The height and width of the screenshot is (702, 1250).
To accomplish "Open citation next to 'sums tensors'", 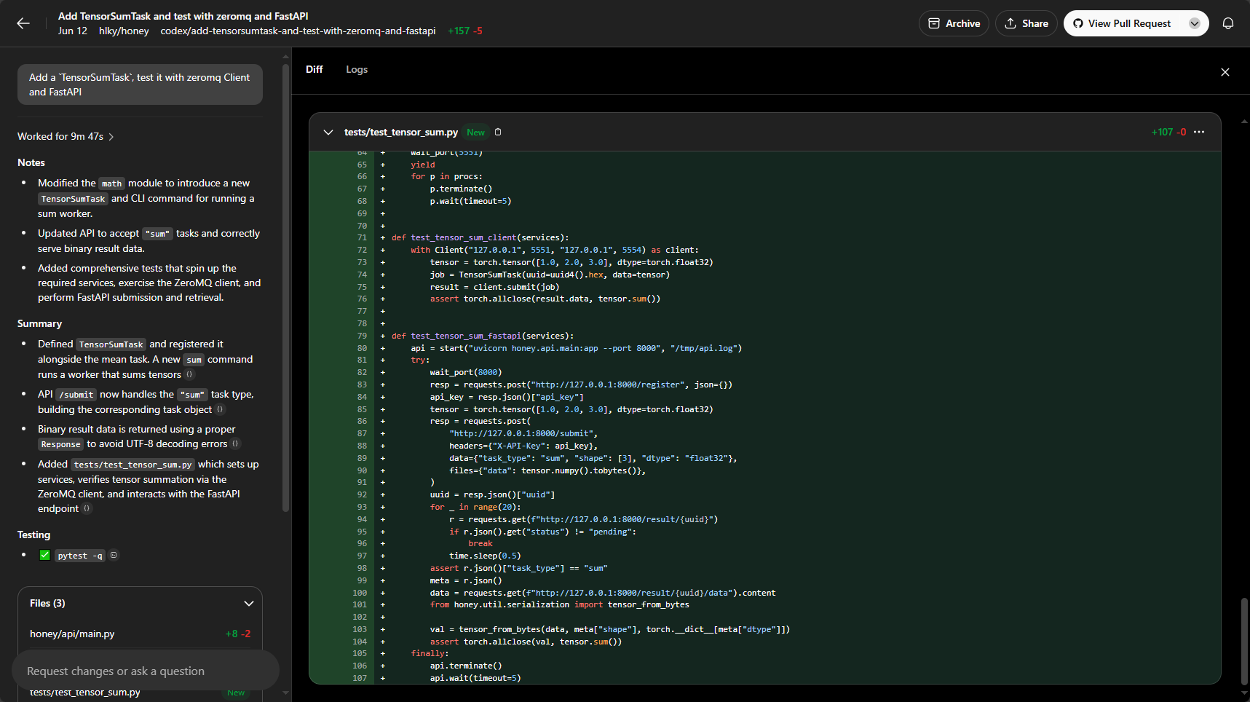I will pyautogui.click(x=189, y=374).
